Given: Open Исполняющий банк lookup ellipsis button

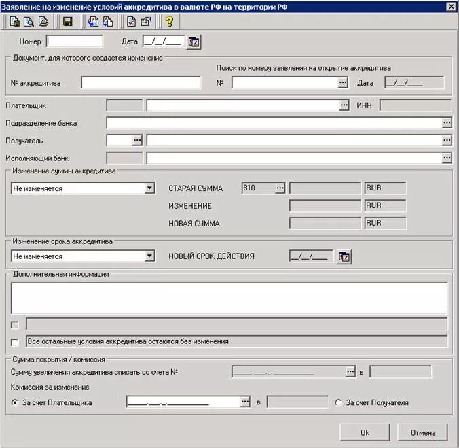Looking at the screenshot, I should pos(446,158).
